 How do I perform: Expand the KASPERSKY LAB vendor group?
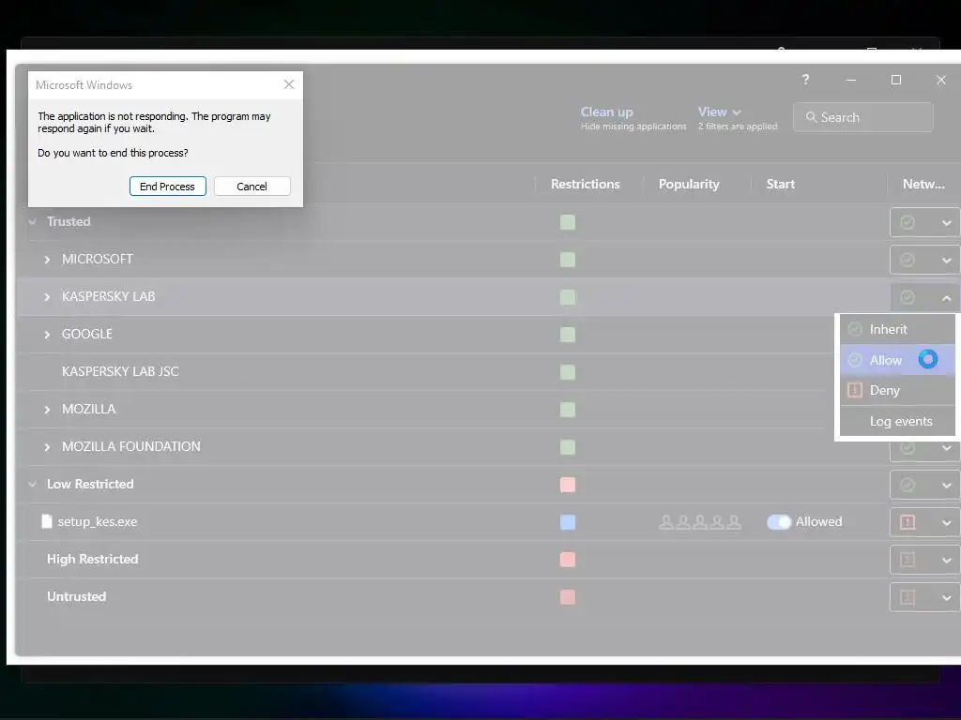point(47,297)
